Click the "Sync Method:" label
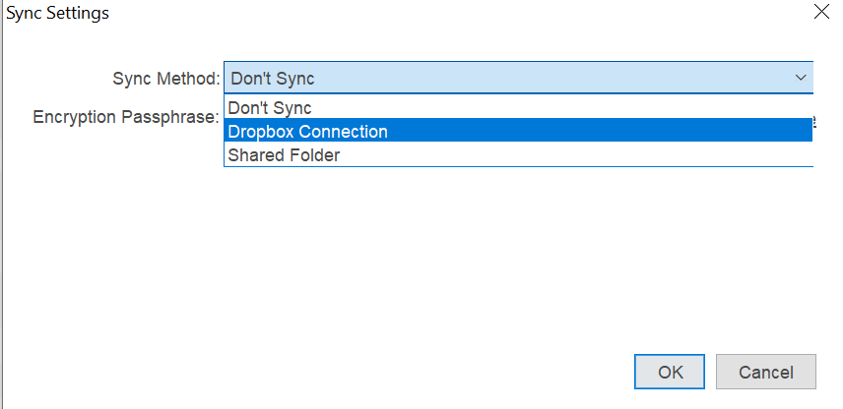The height and width of the screenshot is (409, 843). [166, 79]
